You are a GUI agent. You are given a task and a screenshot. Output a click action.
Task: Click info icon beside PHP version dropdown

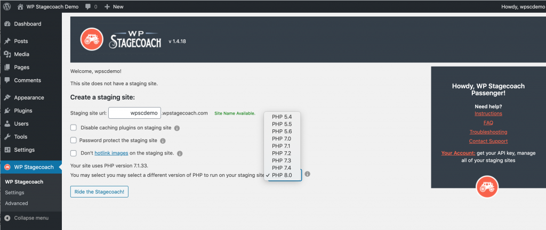308,174
